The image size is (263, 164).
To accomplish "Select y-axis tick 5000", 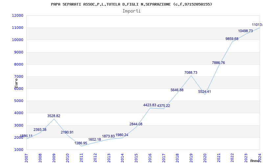I will [x=18, y=101].
